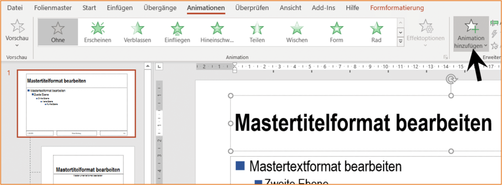The width and height of the screenshot is (502, 185).
Task: Click Mastertextformat bearbeiten body text
Action: point(326,166)
